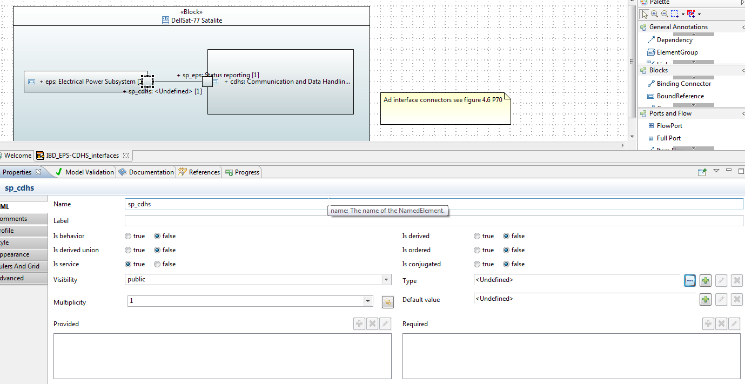745x384 pixels.
Task: Click the add button above Required list
Action: (708, 324)
